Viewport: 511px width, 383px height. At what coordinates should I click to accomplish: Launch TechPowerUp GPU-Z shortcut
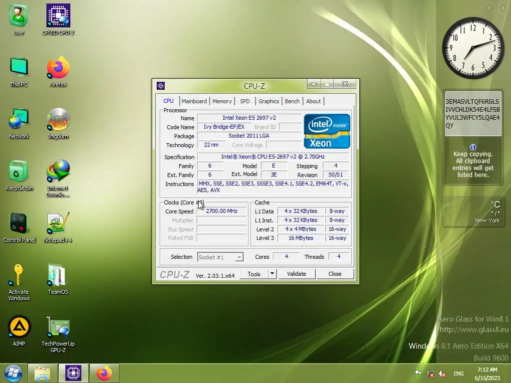58,334
